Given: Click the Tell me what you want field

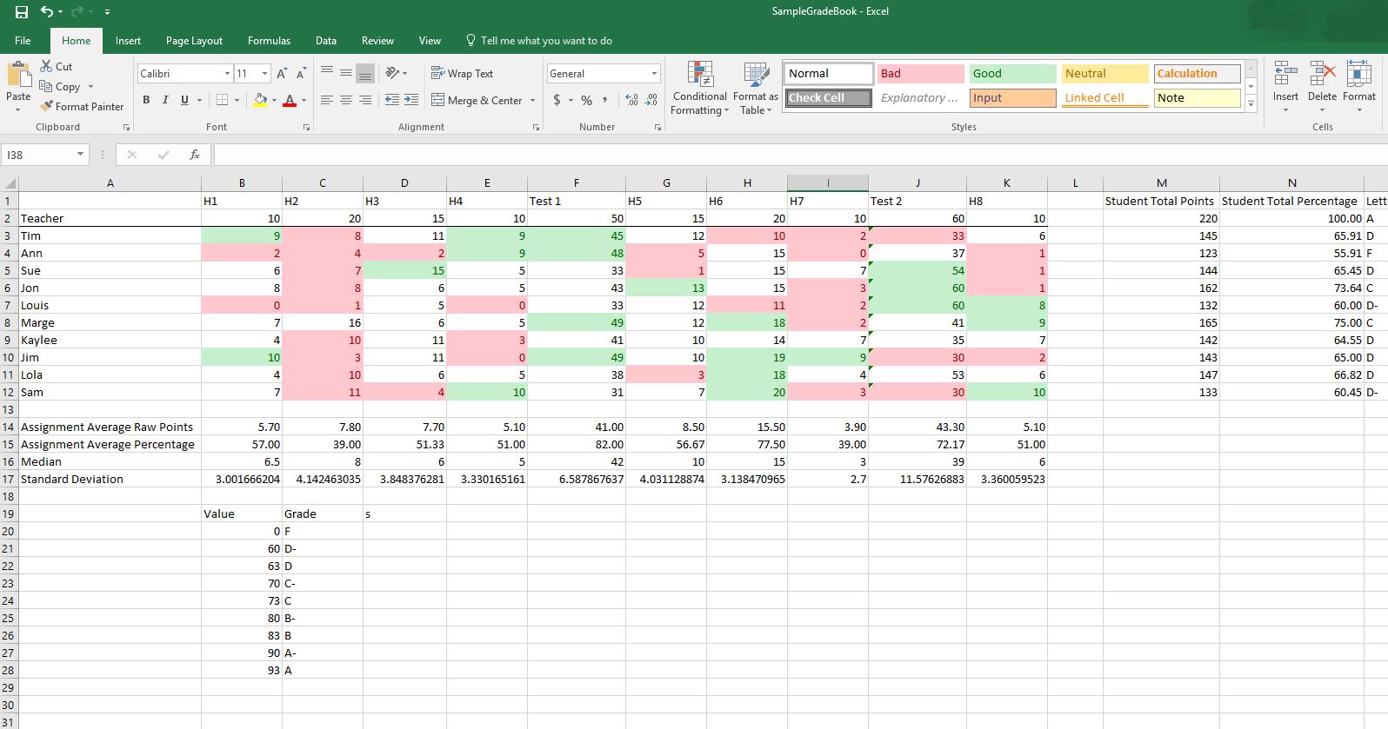Looking at the screenshot, I should click(x=546, y=41).
